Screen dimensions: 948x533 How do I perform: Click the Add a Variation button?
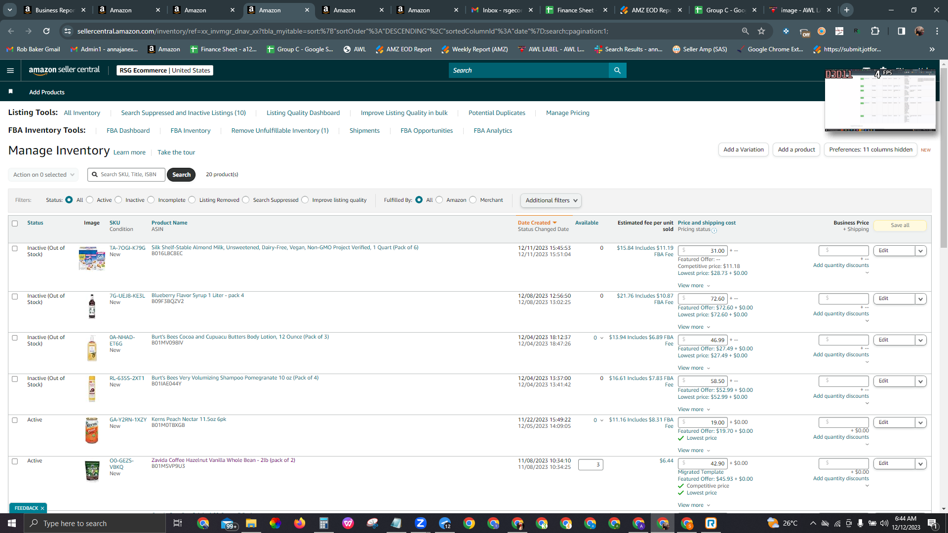[744, 150]
